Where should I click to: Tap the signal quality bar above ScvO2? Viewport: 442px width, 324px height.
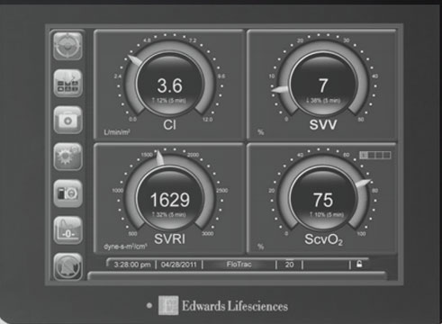[375, 155]
